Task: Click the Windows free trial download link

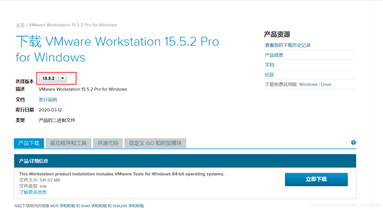Action: (308, 84)
